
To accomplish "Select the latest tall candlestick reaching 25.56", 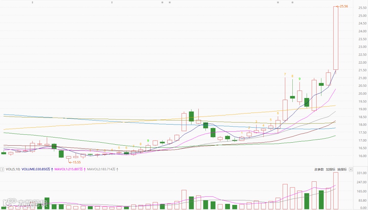I will [x=336, y=38].
